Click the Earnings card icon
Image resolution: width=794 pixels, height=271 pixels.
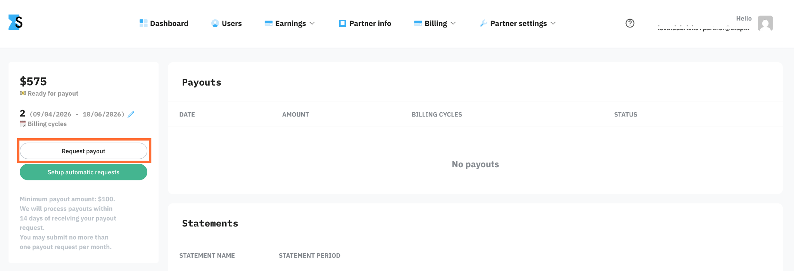(x=268, y=23)
